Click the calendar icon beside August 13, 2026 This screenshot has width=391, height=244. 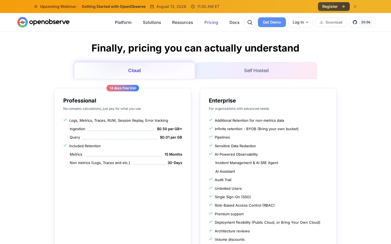point(152,7)
